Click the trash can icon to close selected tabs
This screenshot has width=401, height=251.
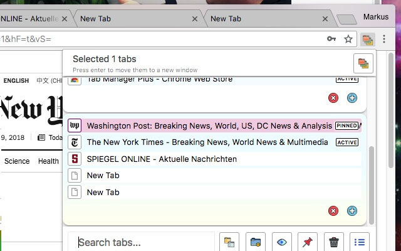pyautogui.click(x=335, y=242)
